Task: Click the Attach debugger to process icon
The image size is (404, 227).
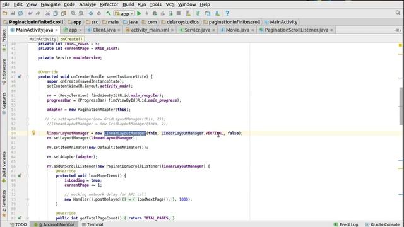Action: pyautogui.click(x=170, y=13)
